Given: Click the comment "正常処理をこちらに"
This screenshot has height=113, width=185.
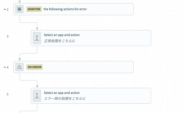Looking at the screenshot, I should pyautogui.click(x=60, y=41).
